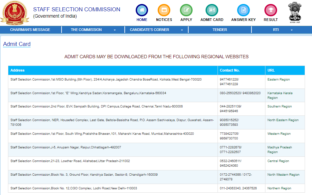Select the Kolkata address cell
Screen dimensions: 312x195
coord(113,82)
